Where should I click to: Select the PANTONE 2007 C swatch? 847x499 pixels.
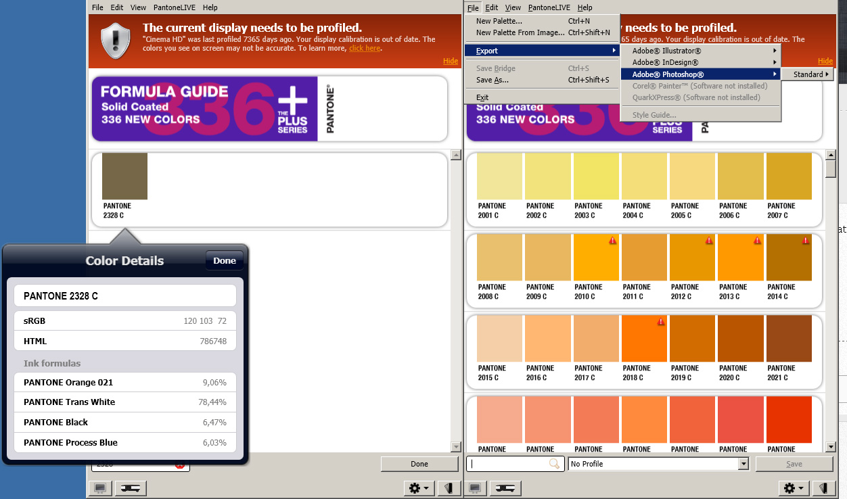789,176
